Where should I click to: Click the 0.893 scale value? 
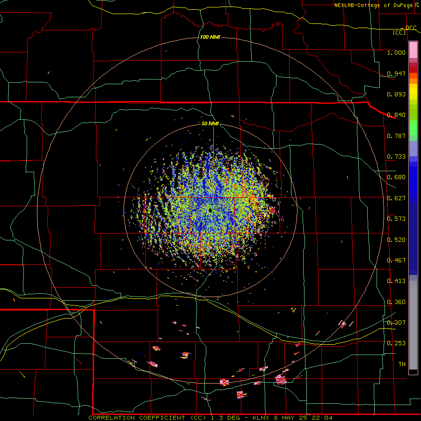396,94
